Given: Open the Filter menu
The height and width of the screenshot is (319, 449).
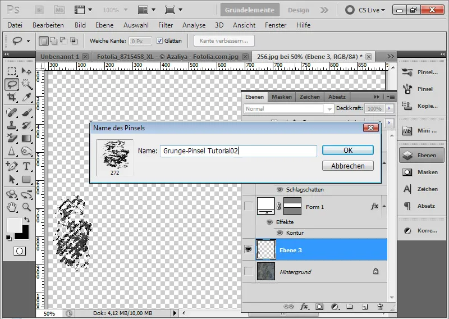Looking at the screenshot, I should (166, 25).
